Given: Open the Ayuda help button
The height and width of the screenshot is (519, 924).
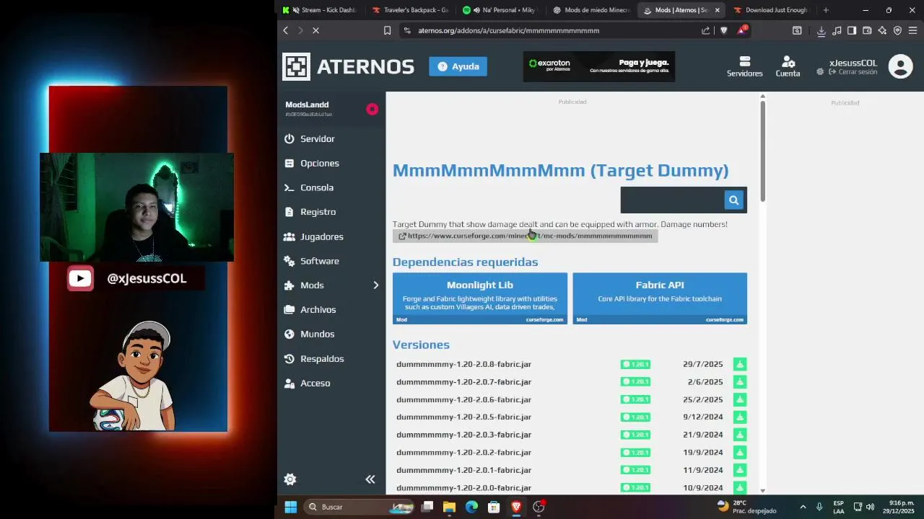Looking at the screenshot, I should point(458,66).
